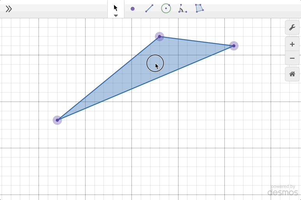Zoom out with the minus button

tap(292, 58)
